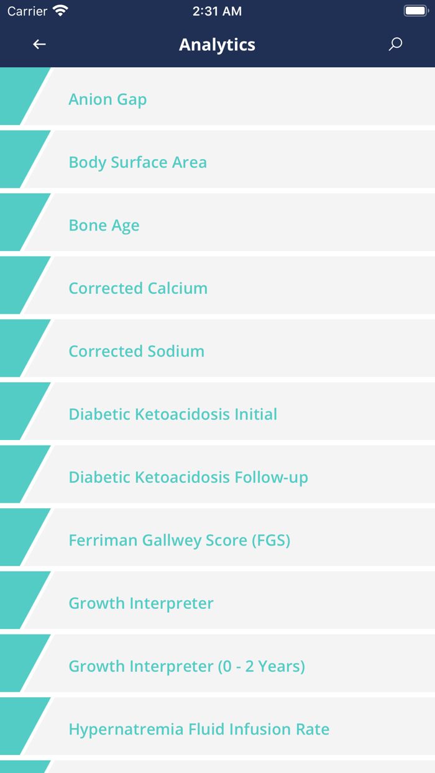
Task: Open the search icon in the Analytics header
Action: click(395, 44)
